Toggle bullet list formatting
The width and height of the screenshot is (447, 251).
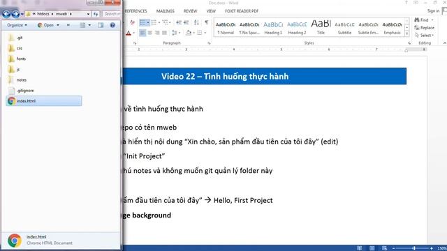point(142,22)
